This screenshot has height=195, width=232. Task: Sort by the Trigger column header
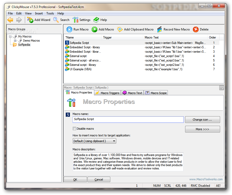pos(122,37)
